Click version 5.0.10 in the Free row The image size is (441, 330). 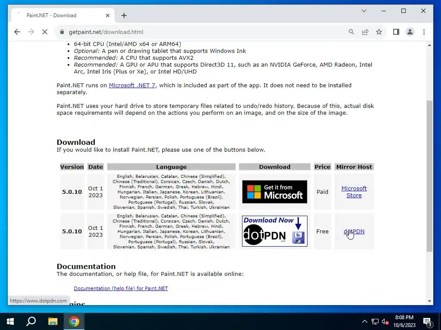point(72,232)
